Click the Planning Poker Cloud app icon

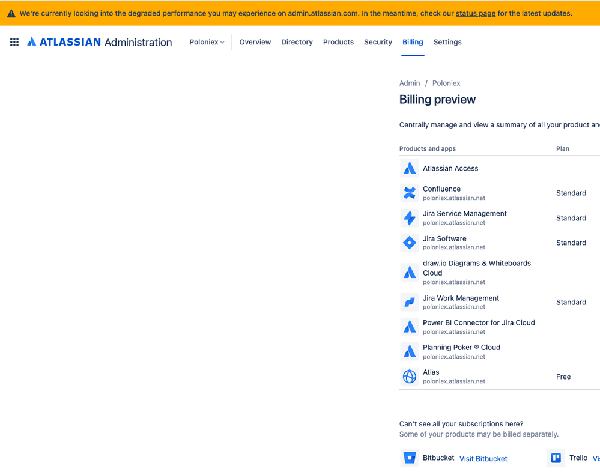click(x=410, y=351)
